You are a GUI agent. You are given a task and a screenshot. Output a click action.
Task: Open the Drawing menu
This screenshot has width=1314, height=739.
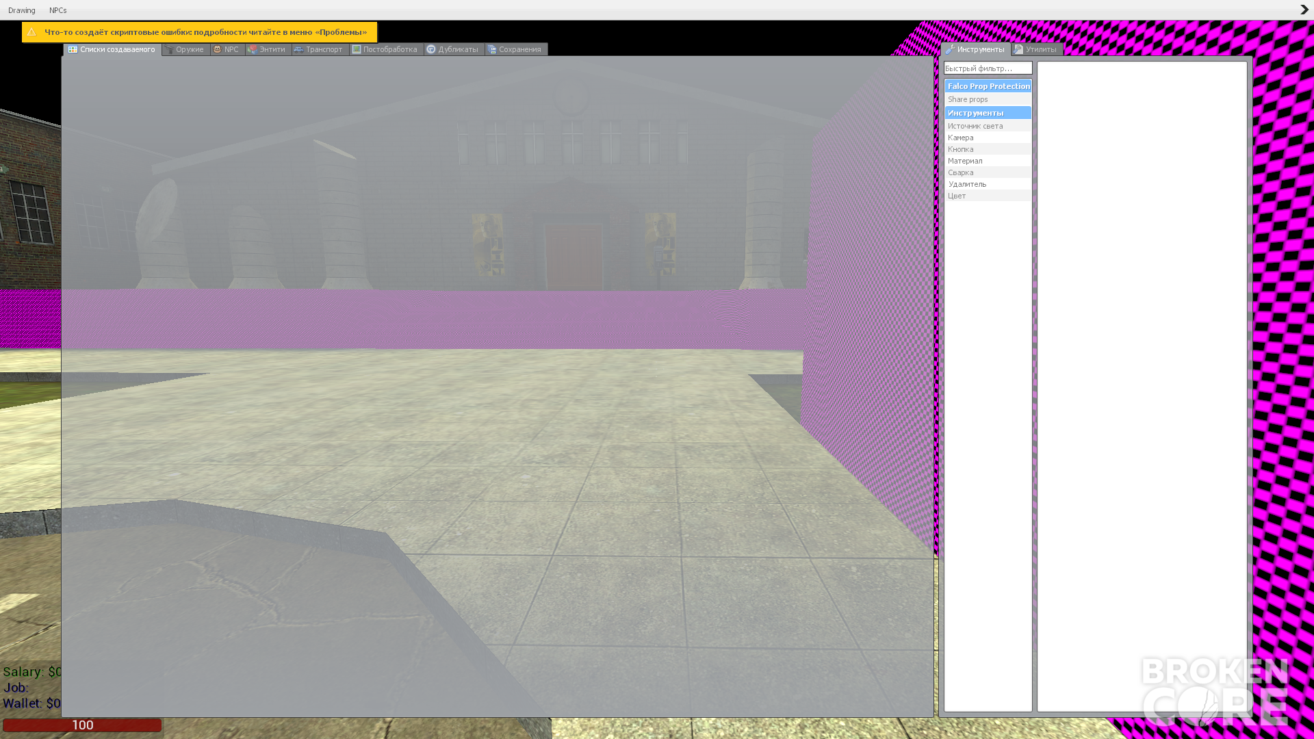coord(22,10)
